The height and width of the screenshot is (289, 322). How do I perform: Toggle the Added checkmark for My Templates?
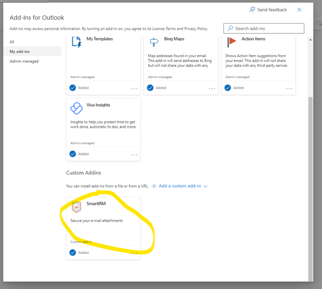[x=73, y=88]
